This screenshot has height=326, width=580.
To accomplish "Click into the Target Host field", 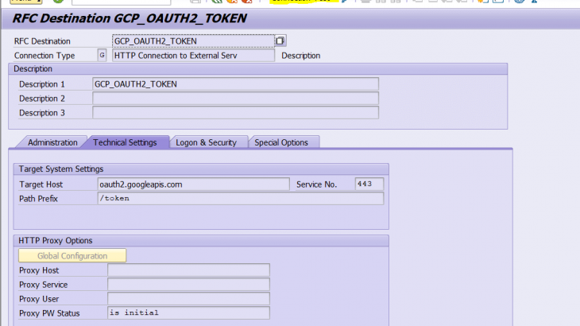I will pos(199,184).
